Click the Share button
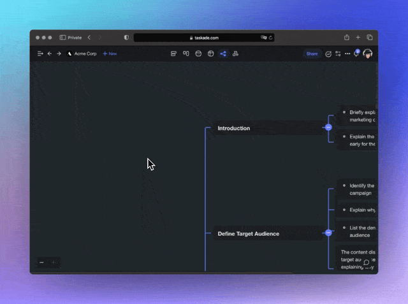This screenshot has height=304, width=408. pos(312,54)
